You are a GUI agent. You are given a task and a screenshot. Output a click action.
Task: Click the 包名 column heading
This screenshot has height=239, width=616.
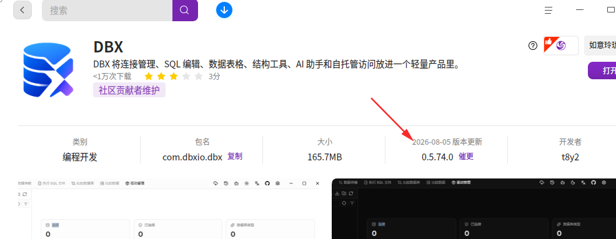point(202,142)
